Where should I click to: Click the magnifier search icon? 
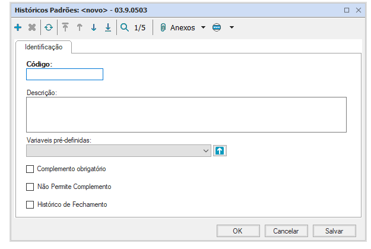pyautogui.click(x=125, y=27)
